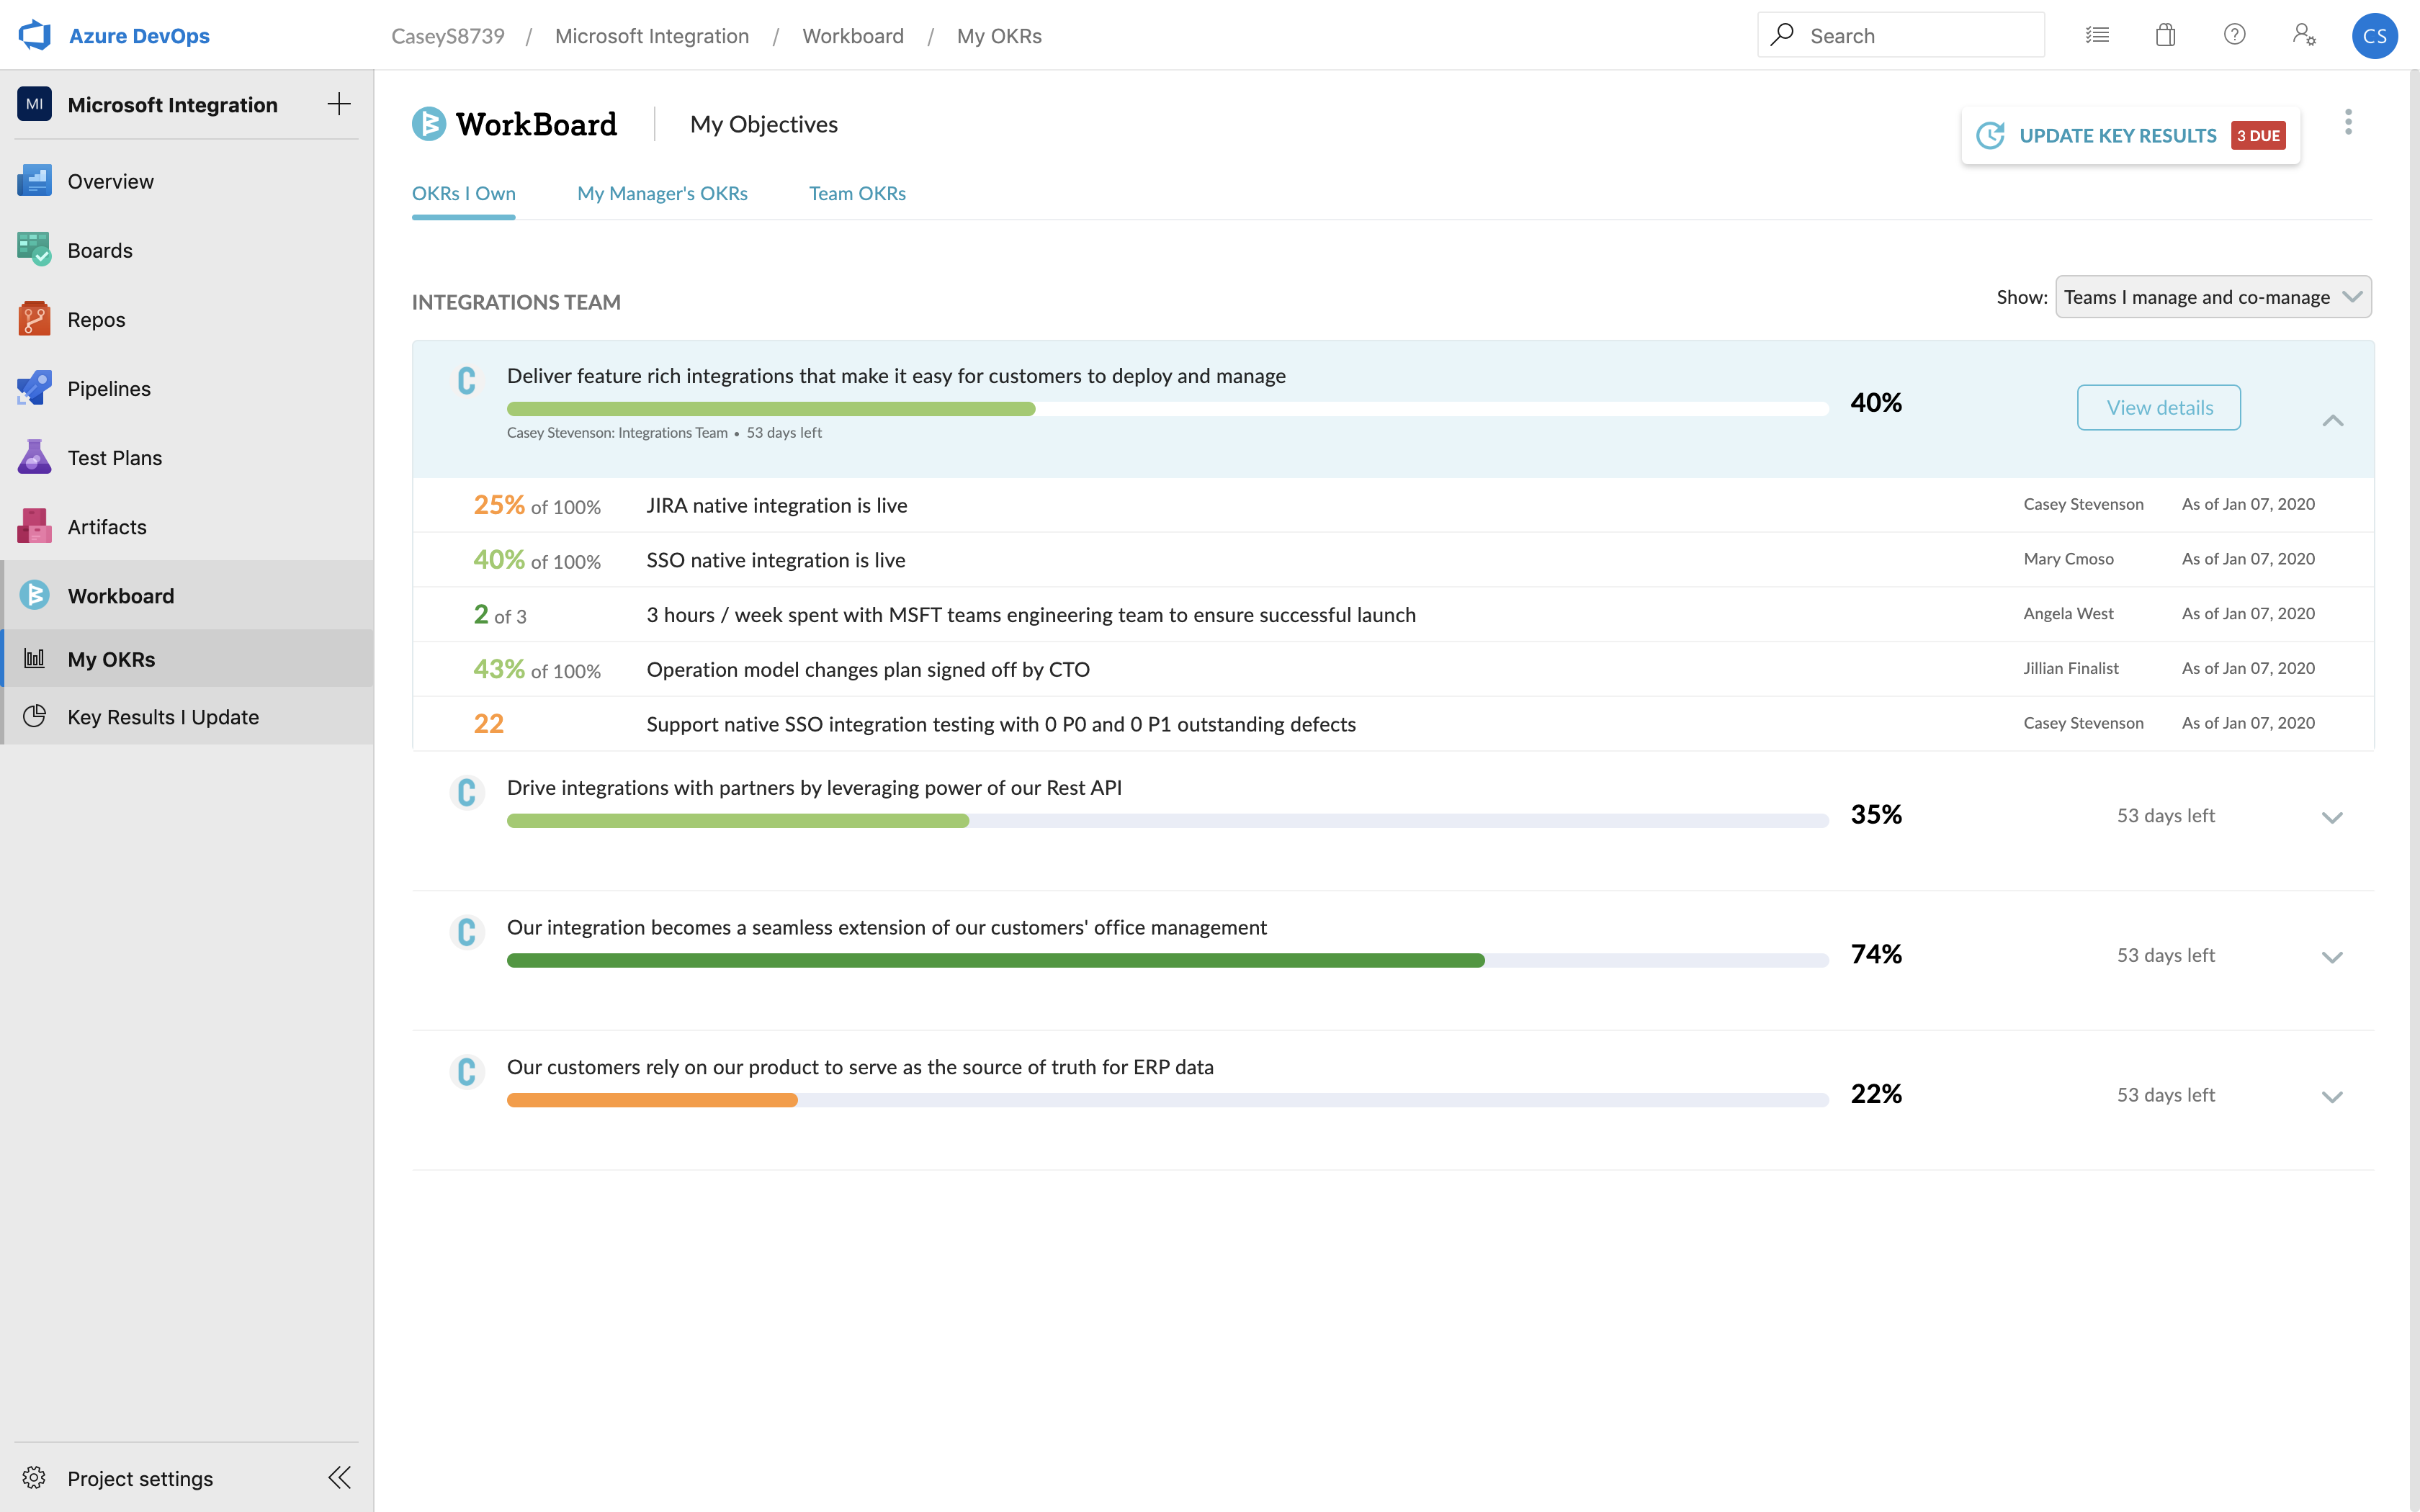Click the search magnifier icon
Viewport: 2420px width, 1512px height.
click(x=1781, y=35)
